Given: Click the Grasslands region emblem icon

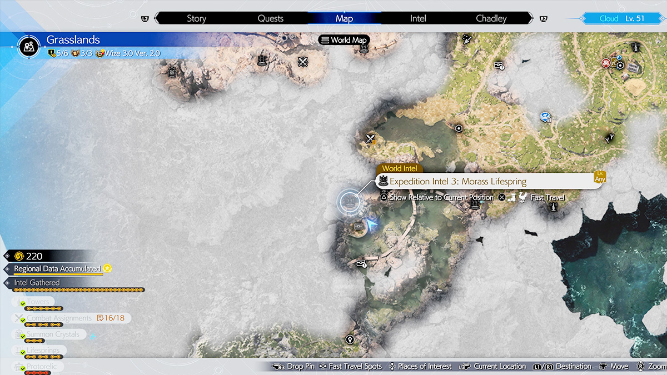Looking at the screenshot, I should coord(28,47).
